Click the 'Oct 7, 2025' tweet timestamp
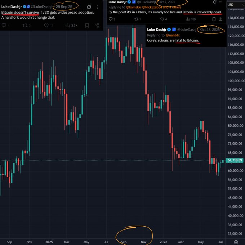 click(x=167, y=2)
